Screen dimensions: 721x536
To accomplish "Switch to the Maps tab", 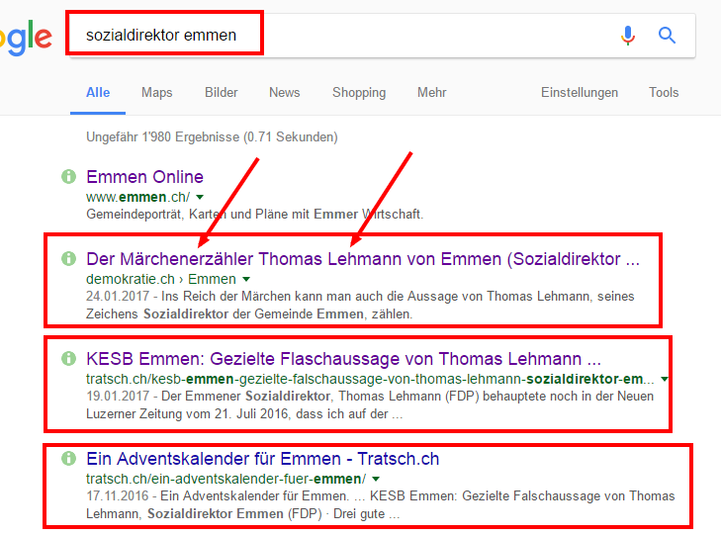I will pyautogui.click(x=157, y=92).
